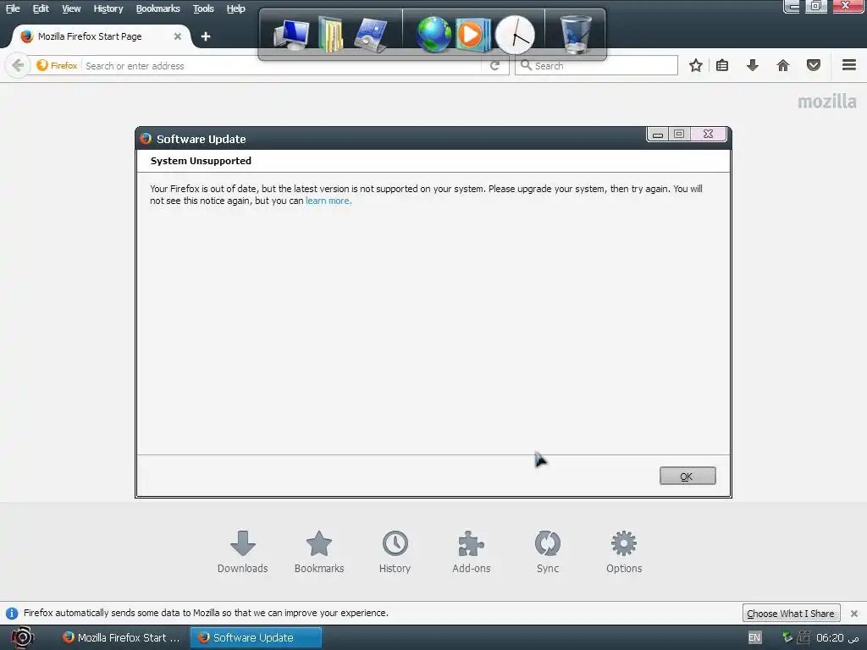Open the computer monitor dock icon
The height and width of the screenshot is (650, 867).
click(291, 36)
